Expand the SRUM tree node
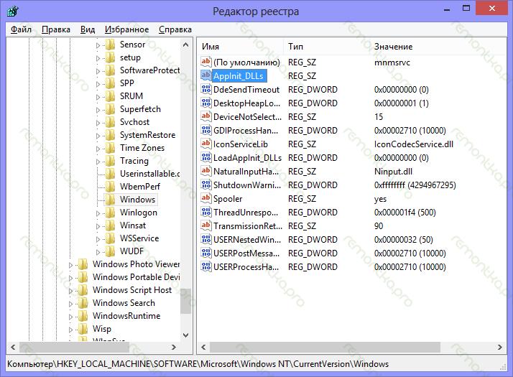 point(98,97)
